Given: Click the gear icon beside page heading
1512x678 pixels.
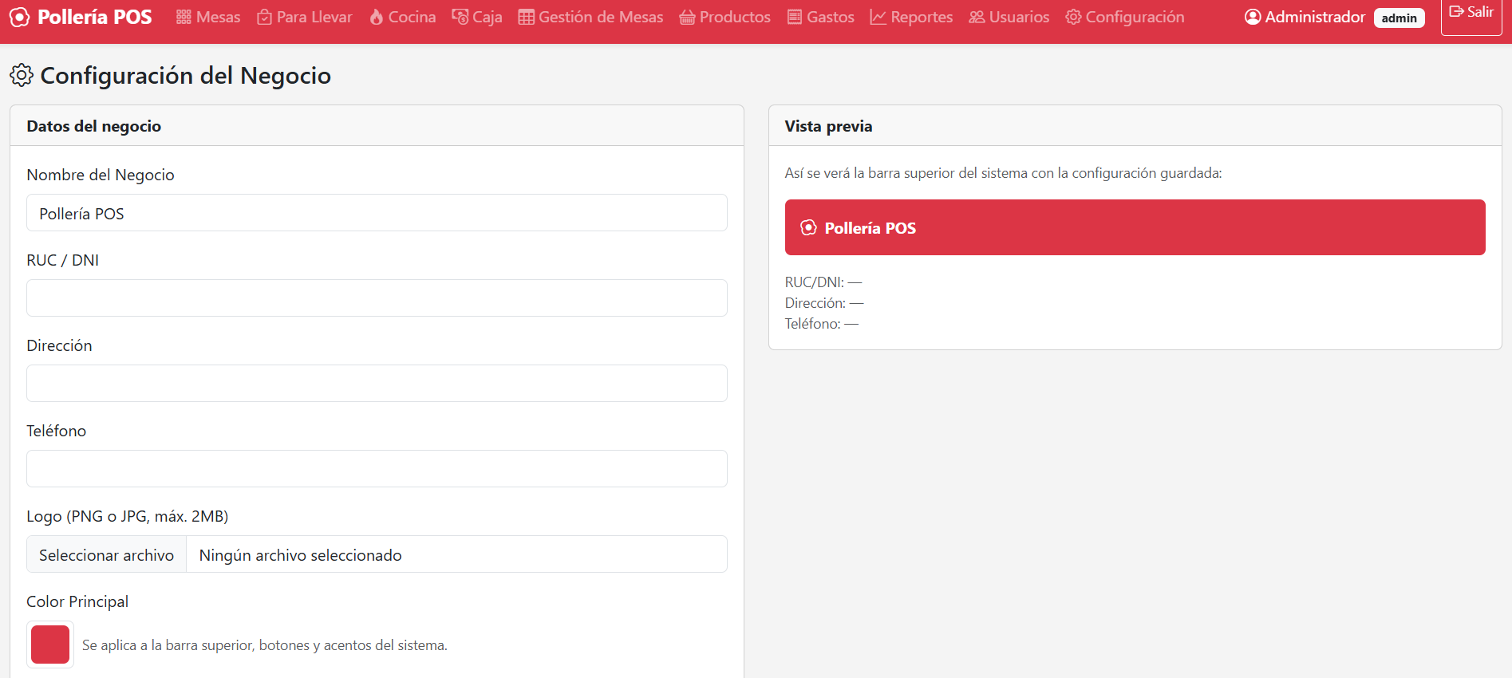Looking at the screenshot, I should [x=22, y=75].
